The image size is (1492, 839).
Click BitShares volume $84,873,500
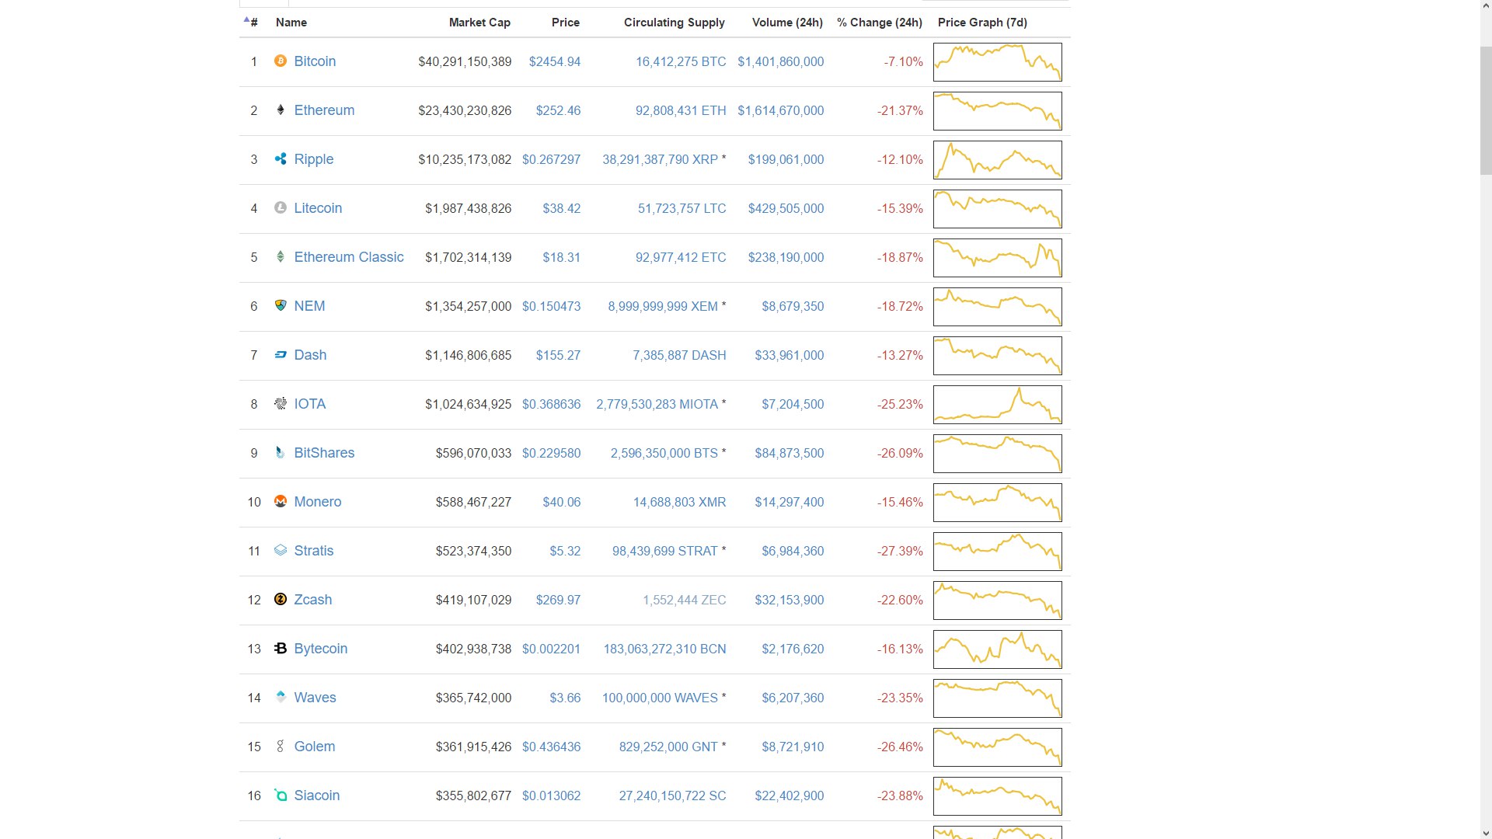pos(790,453)
